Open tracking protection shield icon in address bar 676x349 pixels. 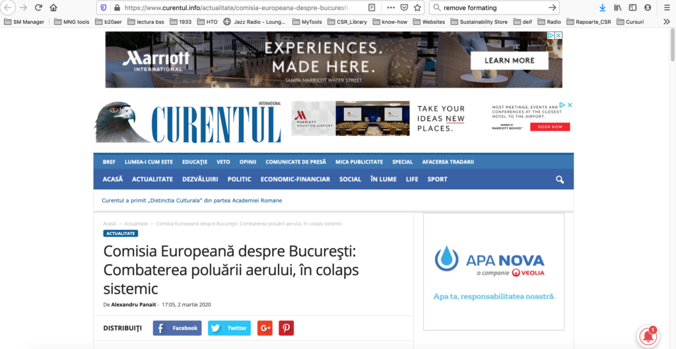tap(103, 7)
